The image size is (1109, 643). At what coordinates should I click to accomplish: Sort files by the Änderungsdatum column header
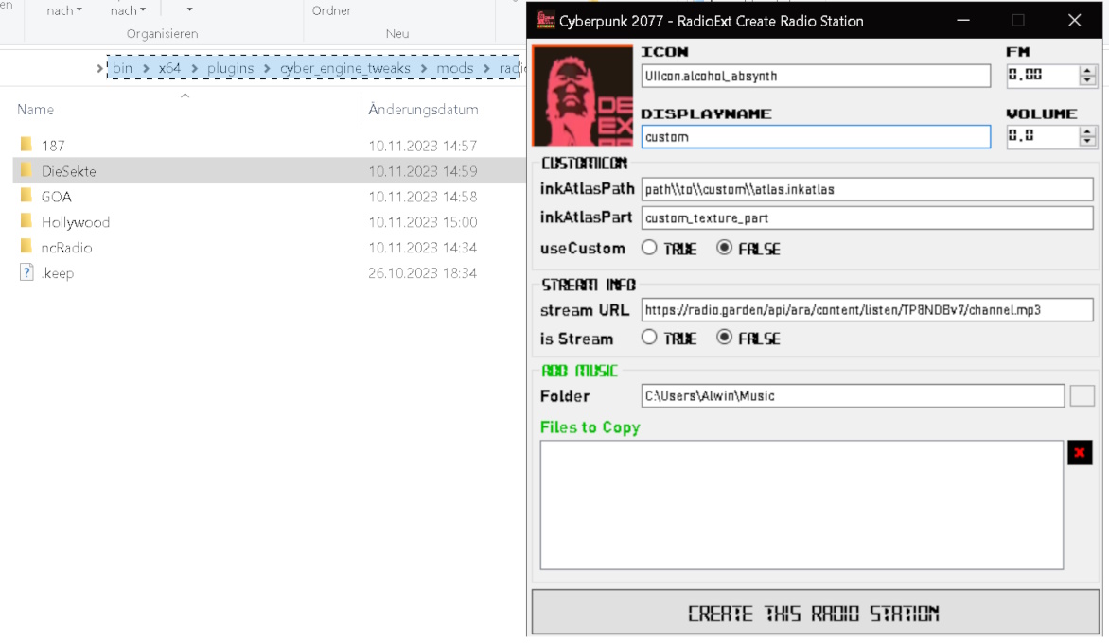(423, 110)
